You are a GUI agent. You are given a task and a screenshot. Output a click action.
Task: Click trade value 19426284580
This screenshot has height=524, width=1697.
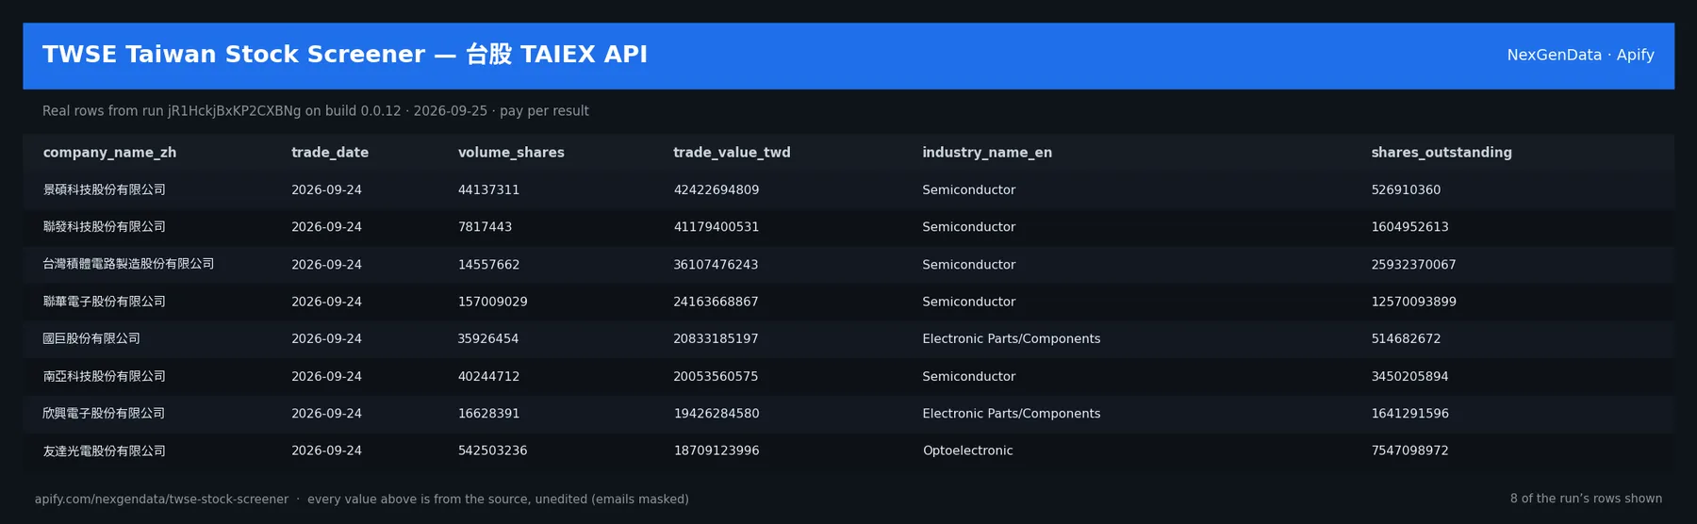coord(716,414)
